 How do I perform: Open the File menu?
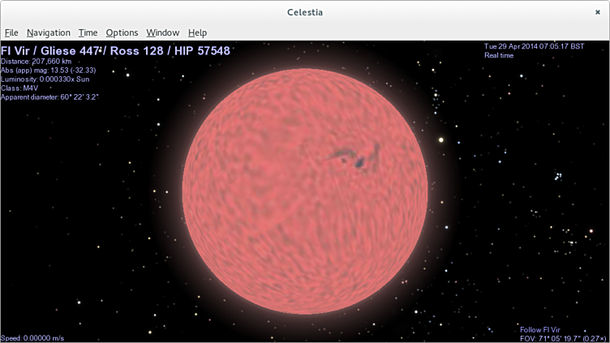(x=11, y=32)
